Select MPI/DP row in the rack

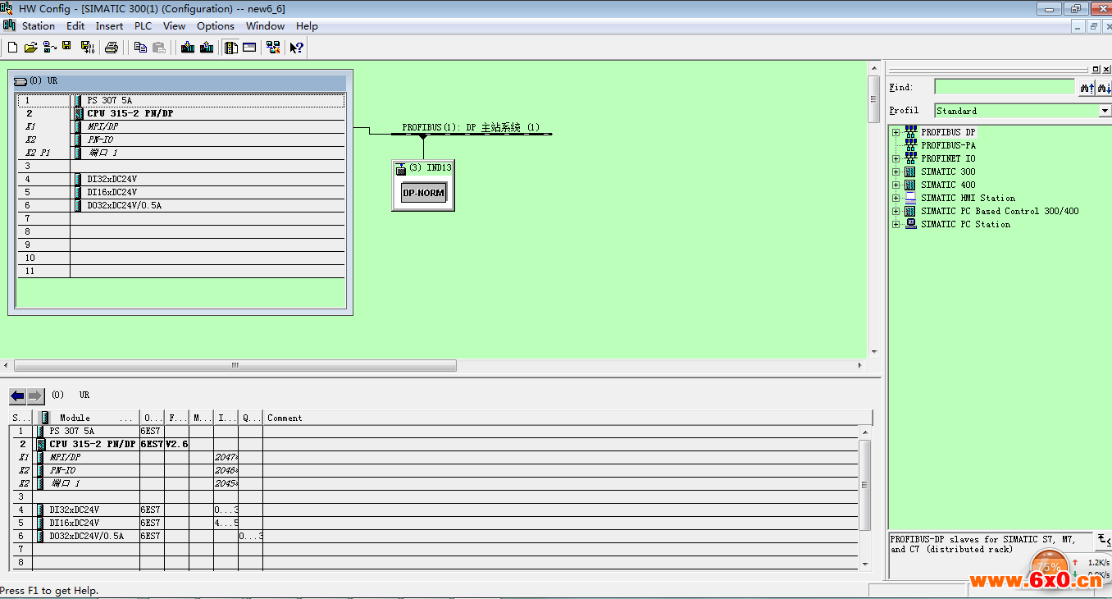[180, 126]
